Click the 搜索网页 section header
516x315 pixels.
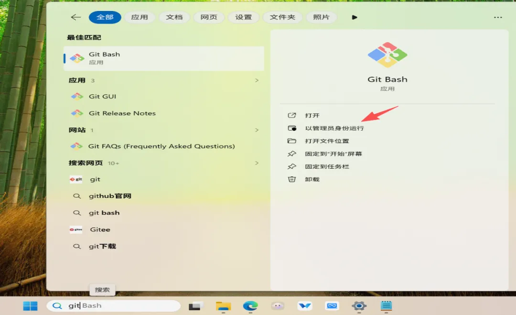[x=86, y=163]
